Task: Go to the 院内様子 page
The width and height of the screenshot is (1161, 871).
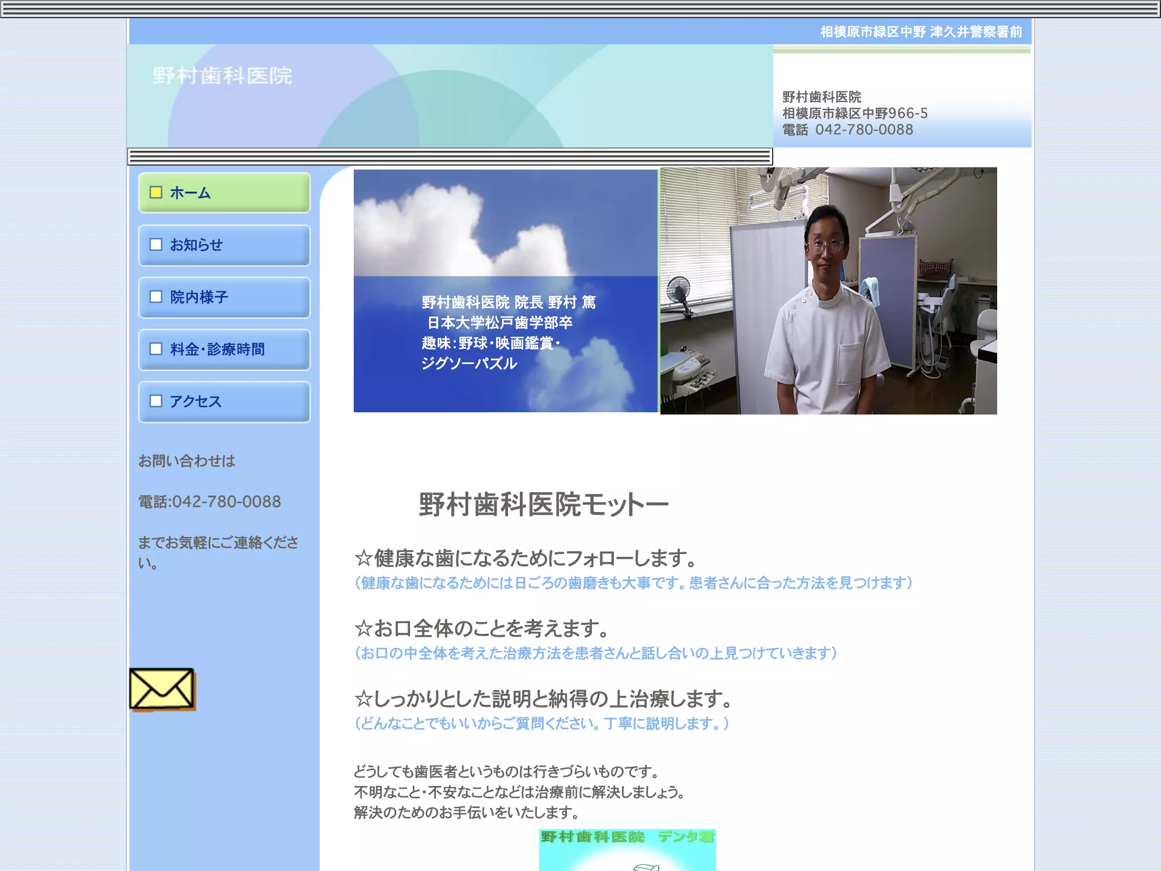Action: coord(224,297)
